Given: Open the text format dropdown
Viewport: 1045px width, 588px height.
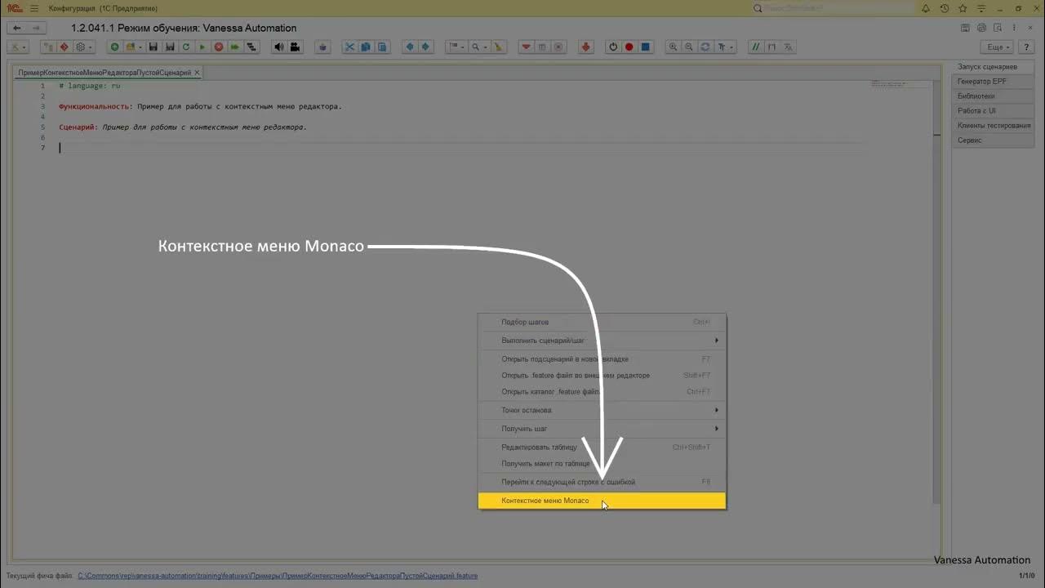Looking at the screenshot, I should point(725,47).
